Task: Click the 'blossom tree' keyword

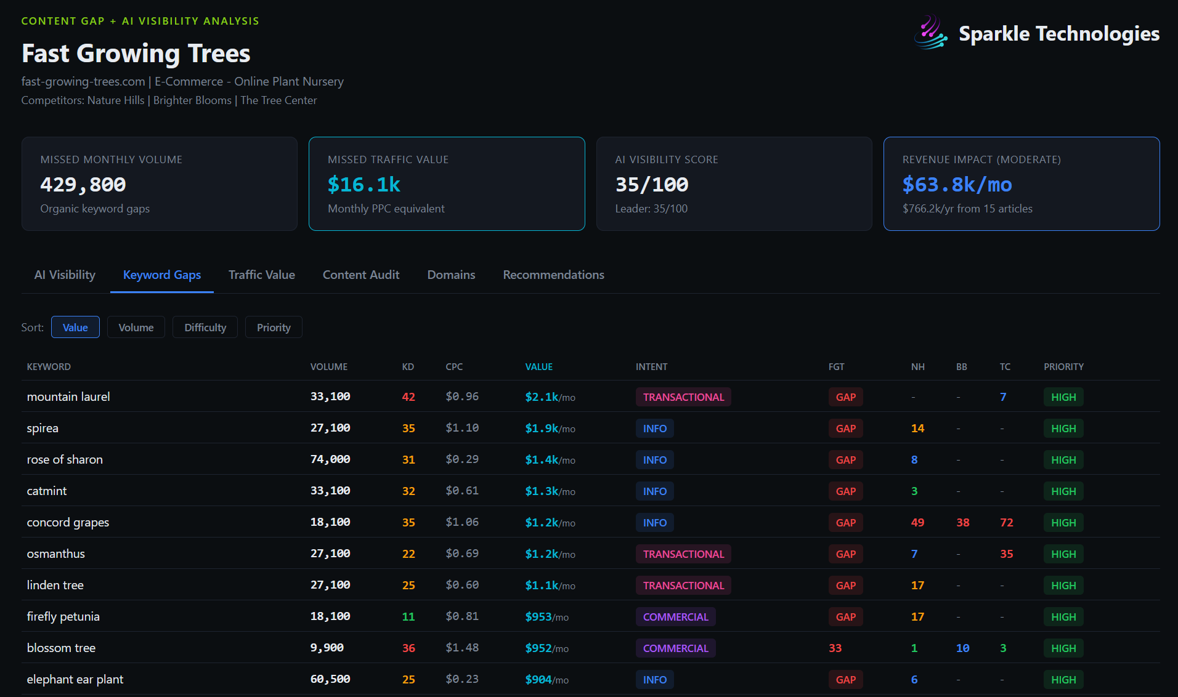Action: click(x=61, y=648)
